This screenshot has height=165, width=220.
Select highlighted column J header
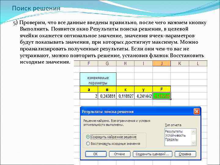162,64
